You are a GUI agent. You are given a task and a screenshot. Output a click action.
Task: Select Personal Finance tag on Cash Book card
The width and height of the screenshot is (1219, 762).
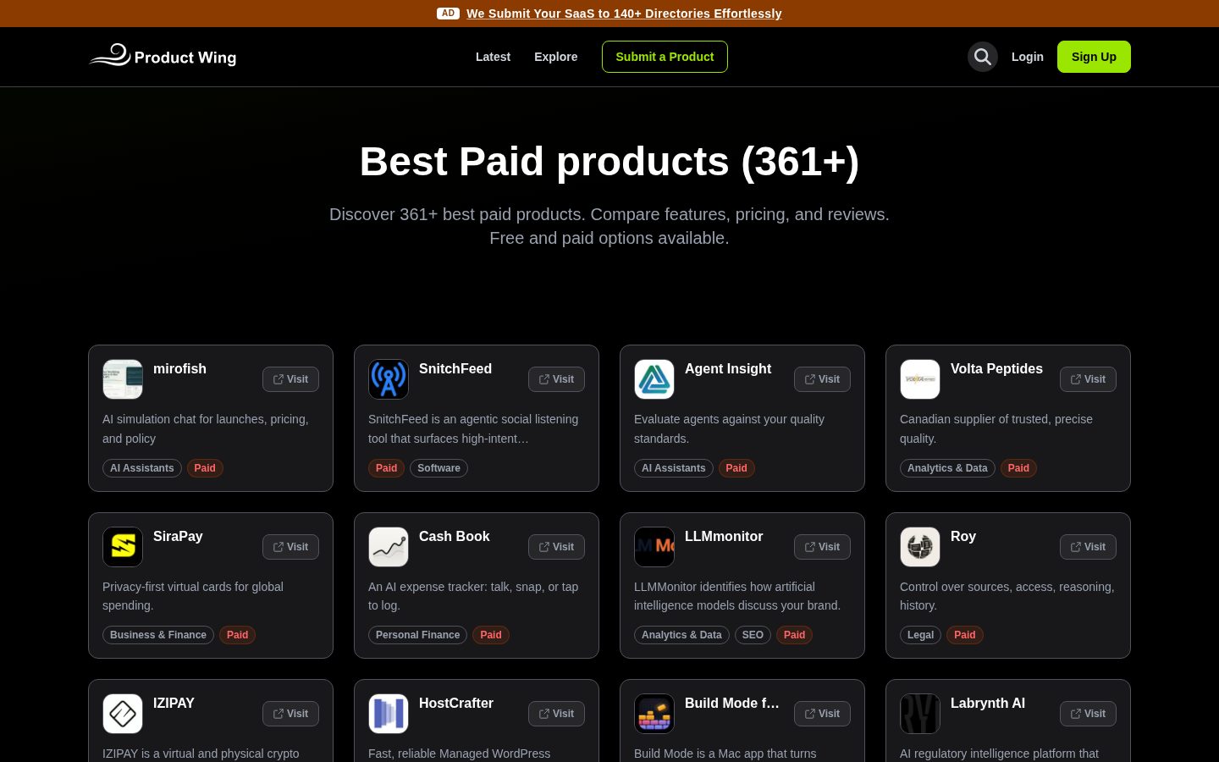417,635
